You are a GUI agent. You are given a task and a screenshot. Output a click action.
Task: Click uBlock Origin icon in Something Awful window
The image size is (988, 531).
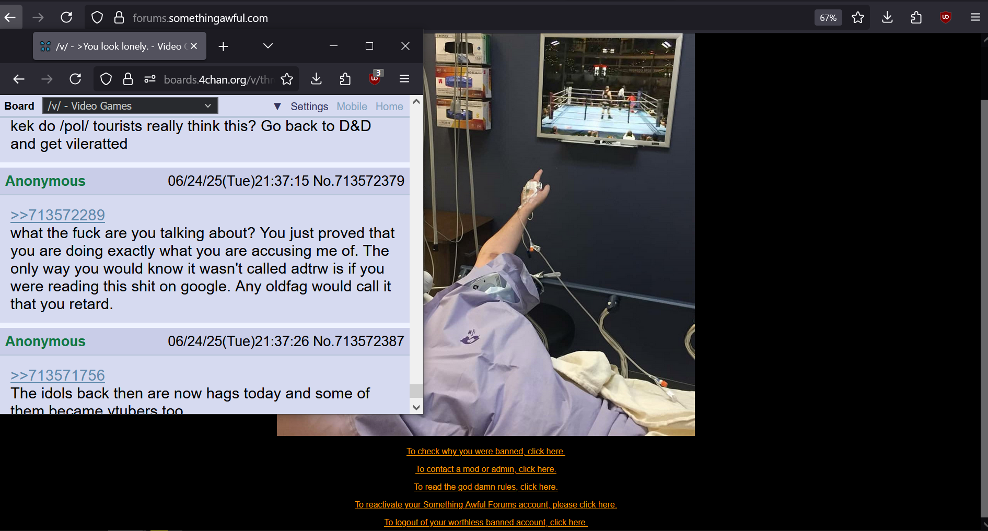click(x=946, y=18)
